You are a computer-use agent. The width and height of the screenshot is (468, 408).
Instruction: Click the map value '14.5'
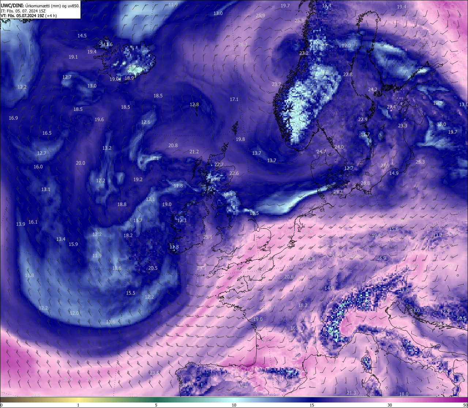tap(82, 36)
